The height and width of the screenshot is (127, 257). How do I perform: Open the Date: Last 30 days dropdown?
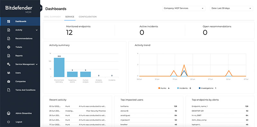(232, 8)
